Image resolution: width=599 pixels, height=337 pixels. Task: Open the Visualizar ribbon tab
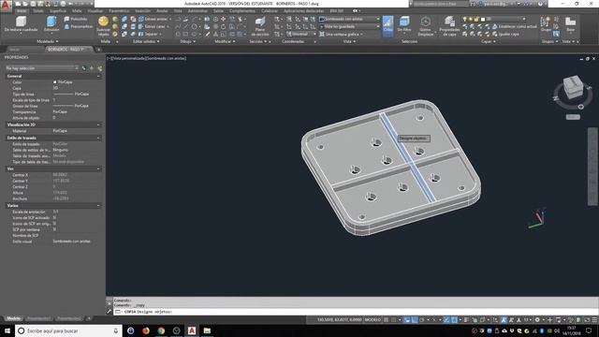[x=95, y=11]
